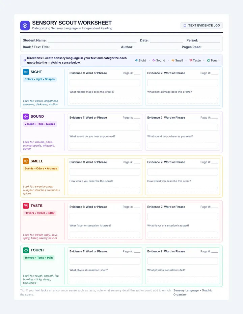Click the Smell Evidence 2 word or phrase box
243x314 pixels.
point(183,172)
